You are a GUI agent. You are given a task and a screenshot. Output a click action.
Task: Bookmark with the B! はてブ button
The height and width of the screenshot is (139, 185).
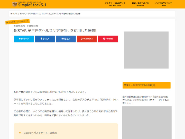[x=66, y=39]
